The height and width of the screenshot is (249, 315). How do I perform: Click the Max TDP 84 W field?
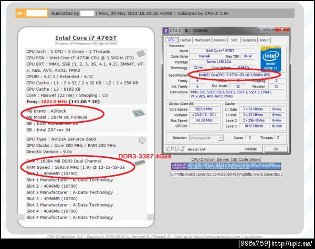click(248, 57)
